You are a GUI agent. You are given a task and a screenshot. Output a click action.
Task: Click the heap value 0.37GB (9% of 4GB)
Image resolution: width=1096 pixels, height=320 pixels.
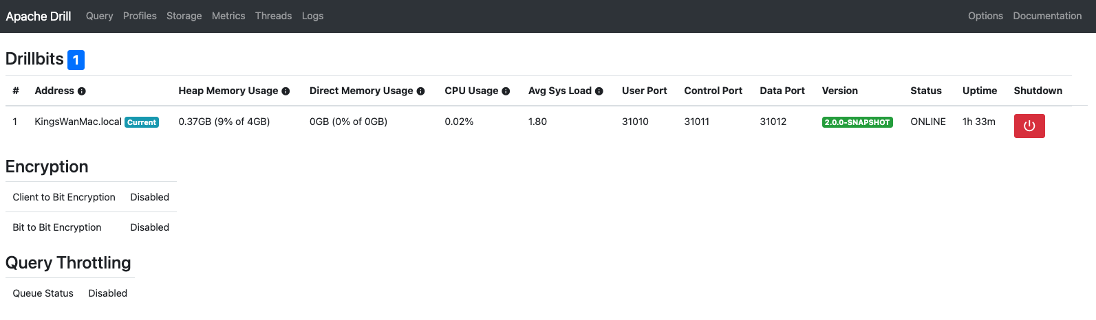(x=224, y=122)
